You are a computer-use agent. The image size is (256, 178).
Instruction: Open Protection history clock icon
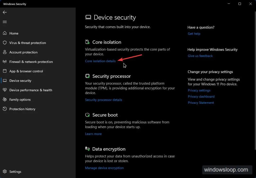(5, 109)
